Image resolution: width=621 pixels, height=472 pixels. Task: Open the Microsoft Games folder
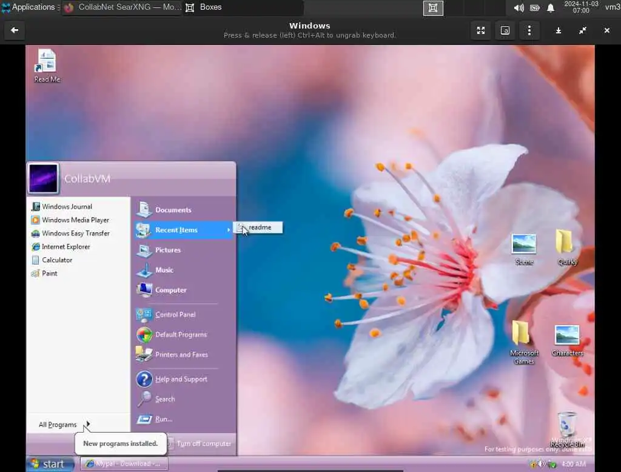tap(524, 343)
